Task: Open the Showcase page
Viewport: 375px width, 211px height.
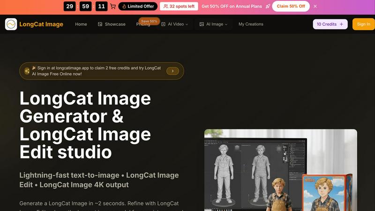Action: coord(112,24)
